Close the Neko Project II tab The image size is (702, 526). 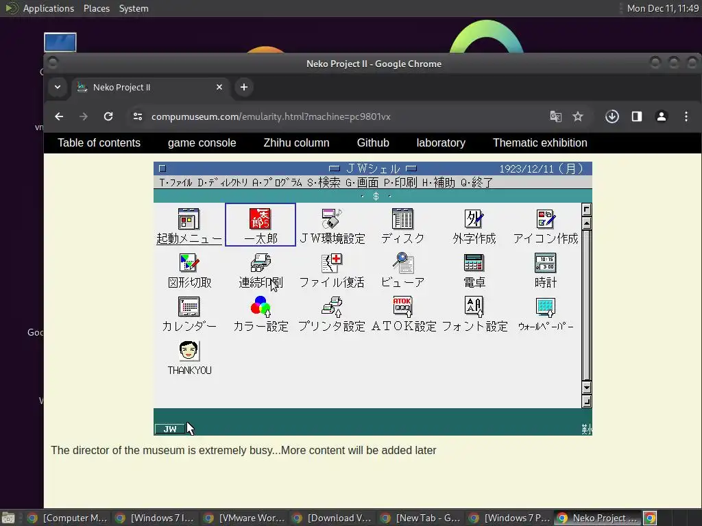(219, 87)
